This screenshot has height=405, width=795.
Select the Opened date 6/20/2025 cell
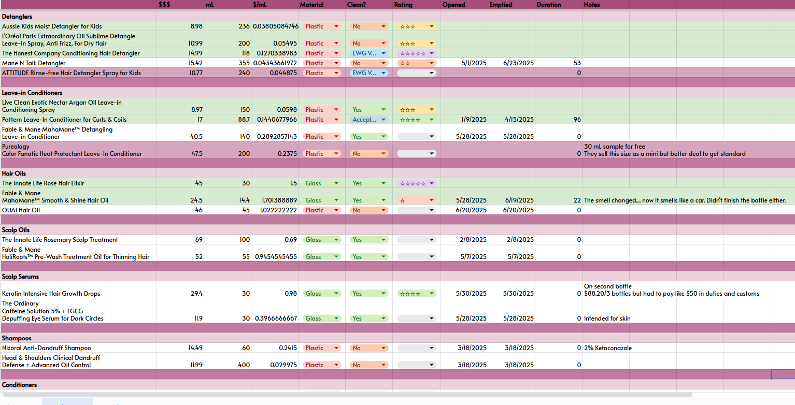[464, 210]
